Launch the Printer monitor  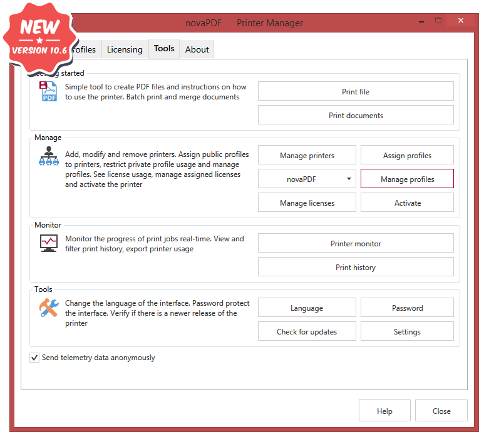pos(356,243)
